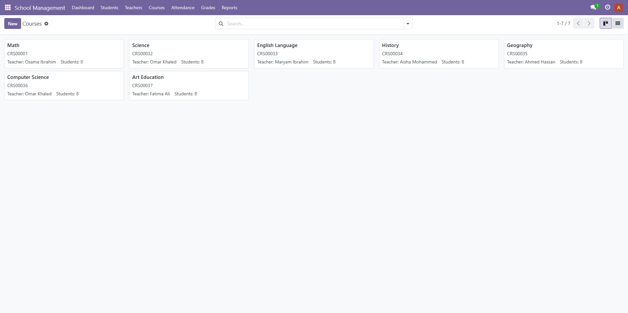Click Teacher: Maryam Ibrahim text
The image size is (628, 313).
[x=283, y=62]
